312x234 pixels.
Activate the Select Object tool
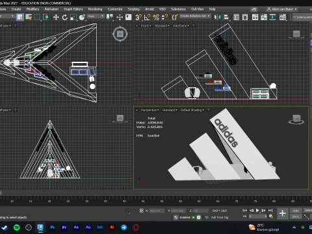[x=19, y=17]
